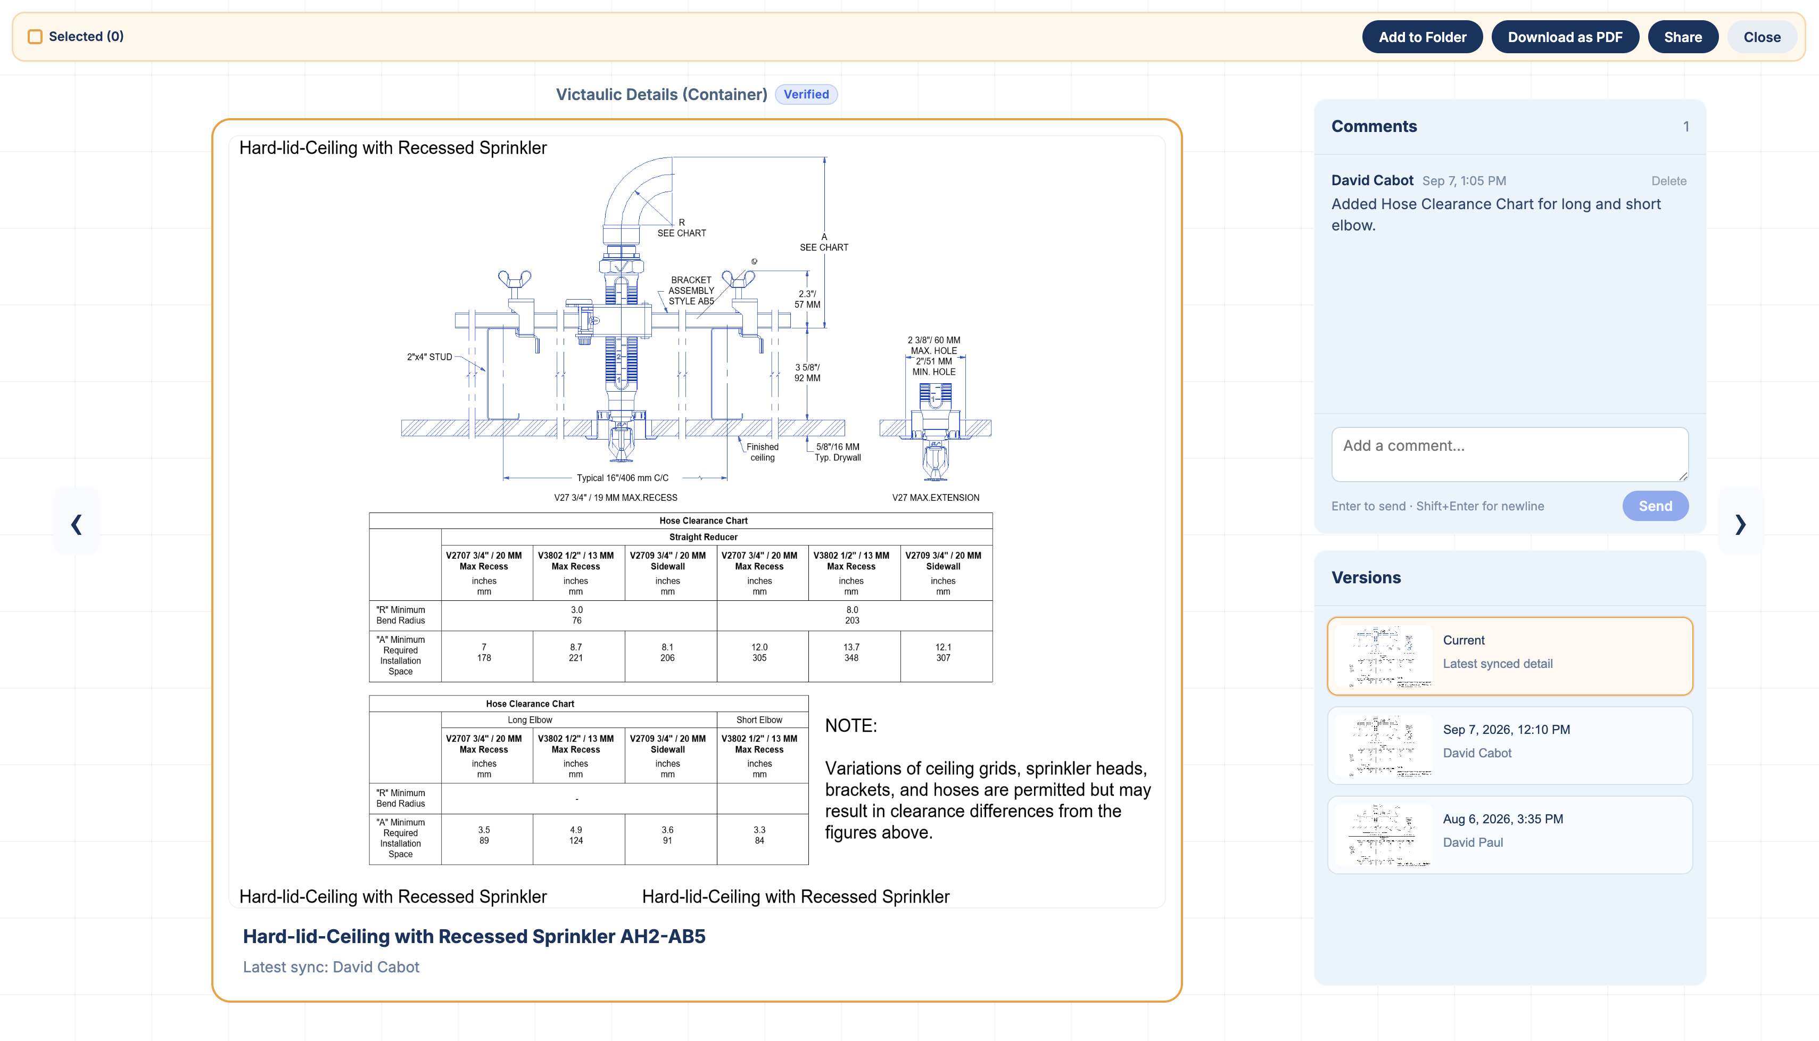Click the Comments panel heading

click(x=1374, y=127)
